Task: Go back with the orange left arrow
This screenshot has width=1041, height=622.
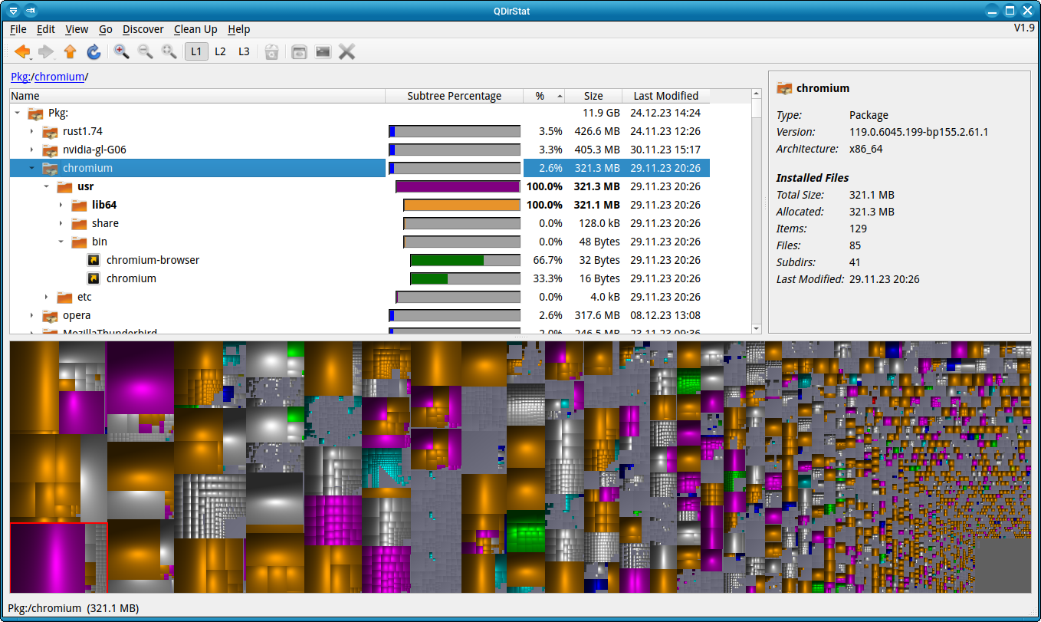Action: click(x=23, y=51)
